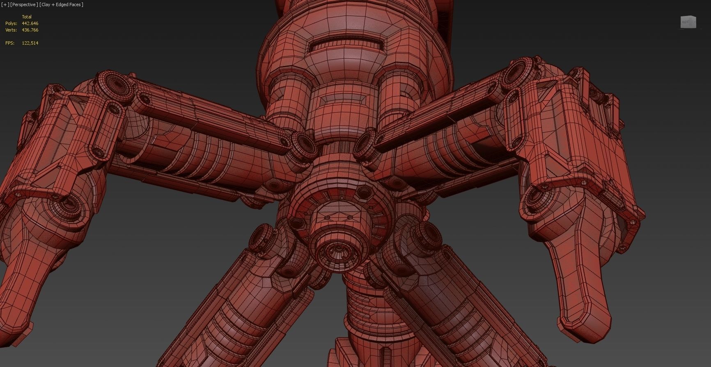Click the Verts: statistics label

click(x=11, y=30)
